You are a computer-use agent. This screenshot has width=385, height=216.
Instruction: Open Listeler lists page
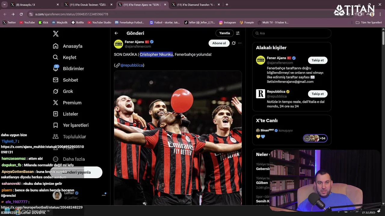tap(66, 114)
